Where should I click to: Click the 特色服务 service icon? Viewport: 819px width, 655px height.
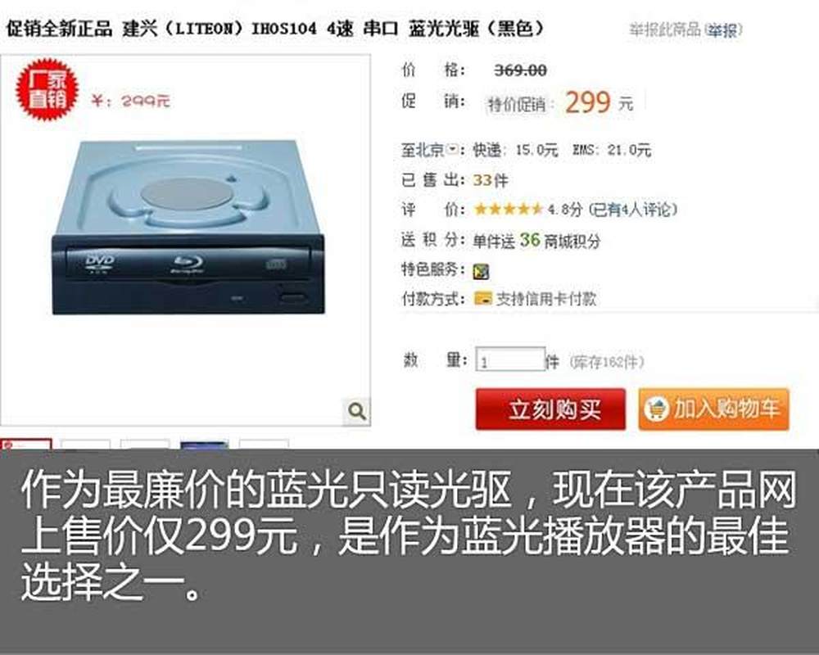tap(481, 272)
